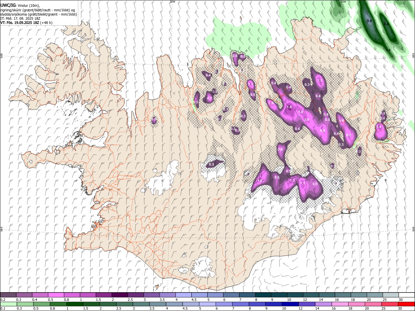The height and width of the screenshot is (311, 415).
Task: Click the red swatch between 25 and 30 on the rain scale
Action: [x=389, y=304]
